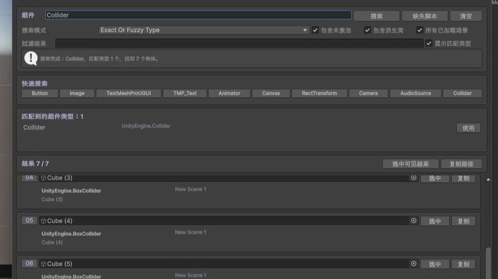This screenshot has width=498, height=279.
Task: Click the 匹配到的组件类型：1 heading
Action: coord(53,117)
